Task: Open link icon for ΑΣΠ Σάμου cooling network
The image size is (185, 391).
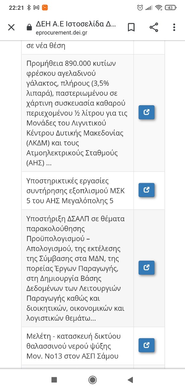Action: [147, 345]
